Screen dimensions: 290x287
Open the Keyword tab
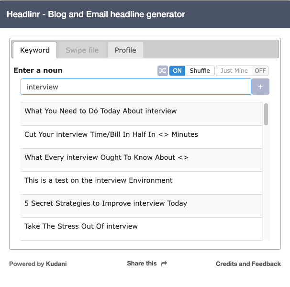tap(35, 50)
